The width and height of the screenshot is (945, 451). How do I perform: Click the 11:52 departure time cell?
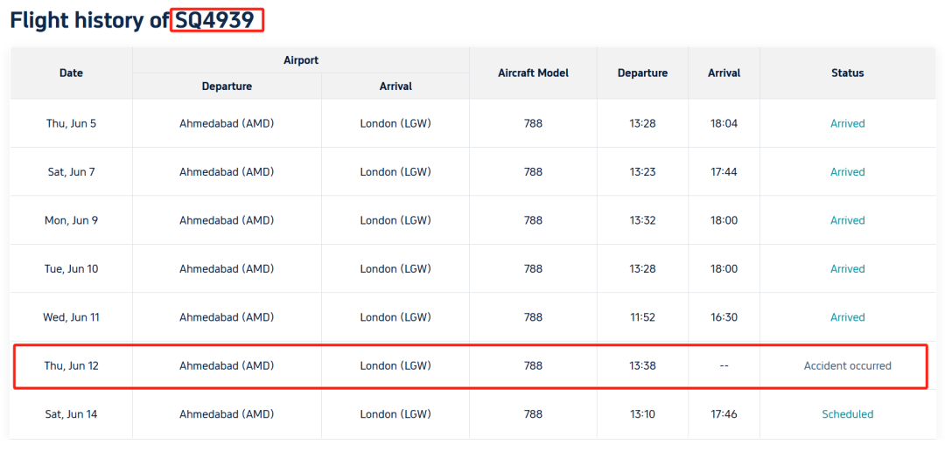(x=642, y=318)
